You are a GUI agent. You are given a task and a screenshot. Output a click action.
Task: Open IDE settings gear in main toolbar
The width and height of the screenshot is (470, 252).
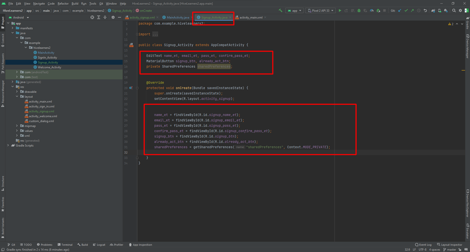460,11
